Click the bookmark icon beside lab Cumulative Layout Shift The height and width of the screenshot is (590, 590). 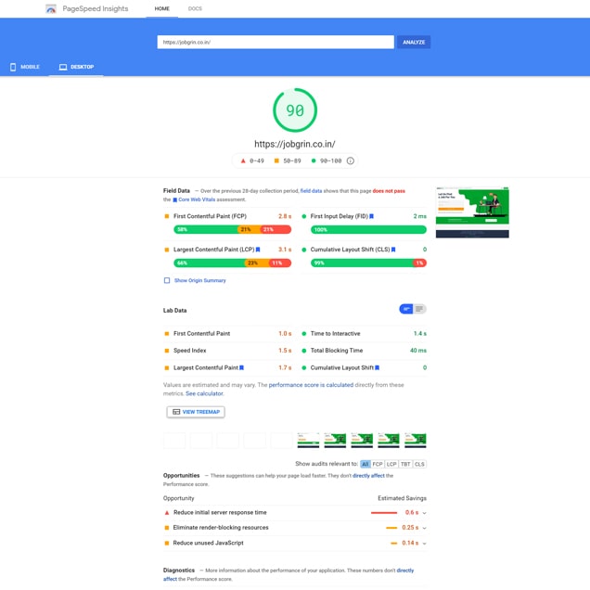point(377,367)
